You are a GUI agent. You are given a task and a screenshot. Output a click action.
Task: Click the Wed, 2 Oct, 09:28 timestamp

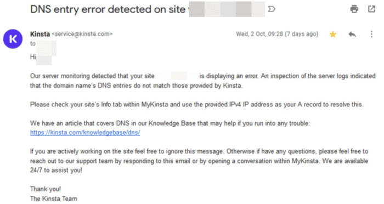277,34
